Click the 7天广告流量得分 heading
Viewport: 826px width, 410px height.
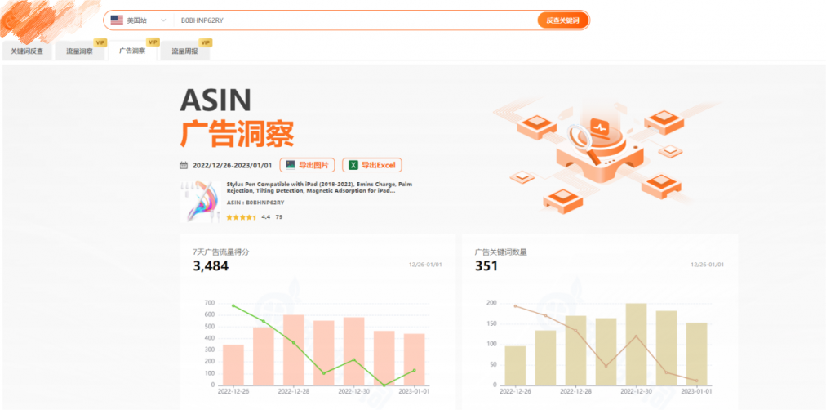(220, 252)
